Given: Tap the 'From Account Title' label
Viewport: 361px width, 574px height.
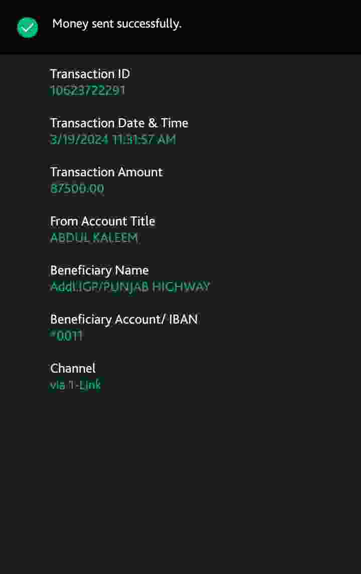Looking at the screenshot, I should pos(102,221).
